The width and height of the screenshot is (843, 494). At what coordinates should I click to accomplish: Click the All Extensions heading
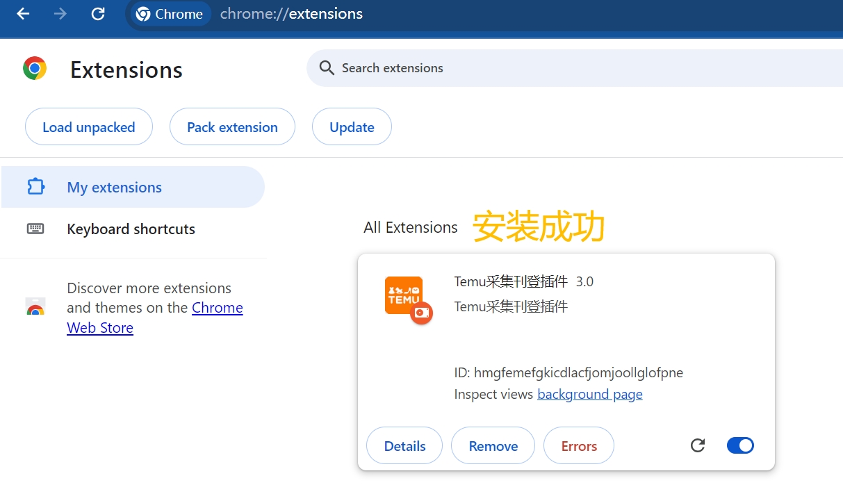pos(411,228)
